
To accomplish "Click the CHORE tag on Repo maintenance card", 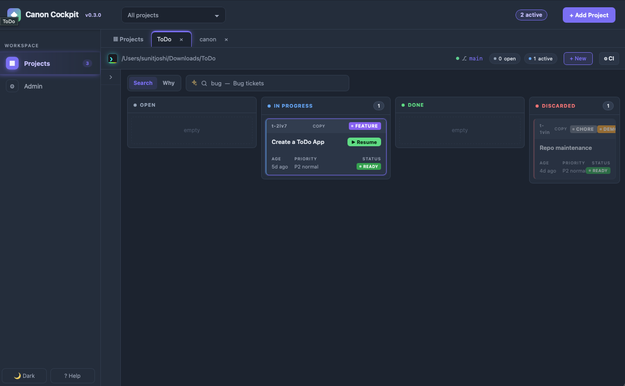I will click(583, 129).
